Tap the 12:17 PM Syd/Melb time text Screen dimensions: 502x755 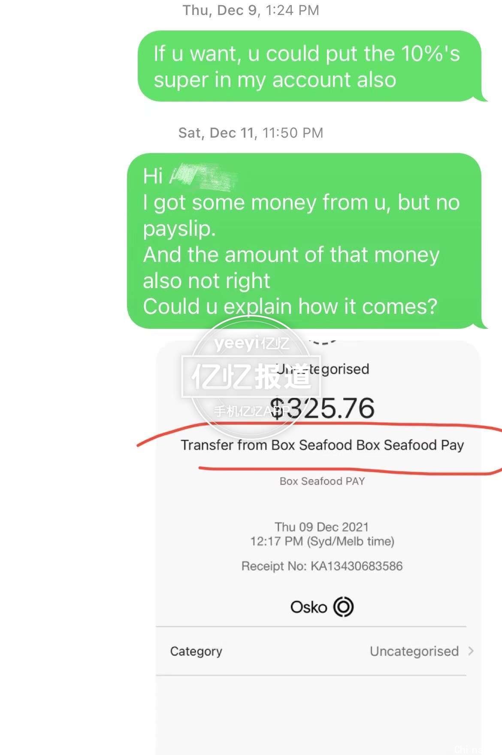pyautogui.click(x=322, y=541)
